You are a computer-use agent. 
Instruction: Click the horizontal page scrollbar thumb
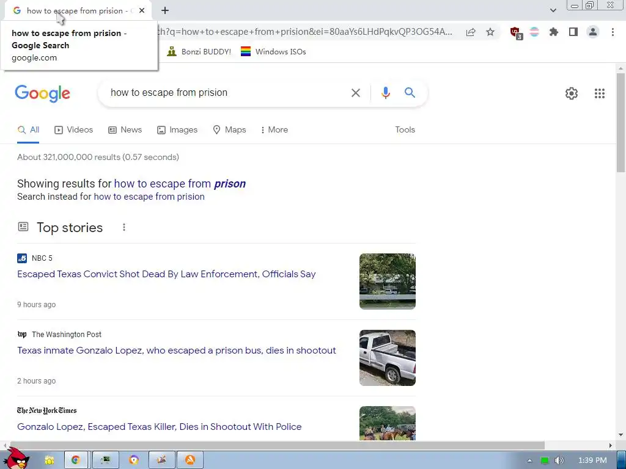pyautogui.click(x=277, y=445)
